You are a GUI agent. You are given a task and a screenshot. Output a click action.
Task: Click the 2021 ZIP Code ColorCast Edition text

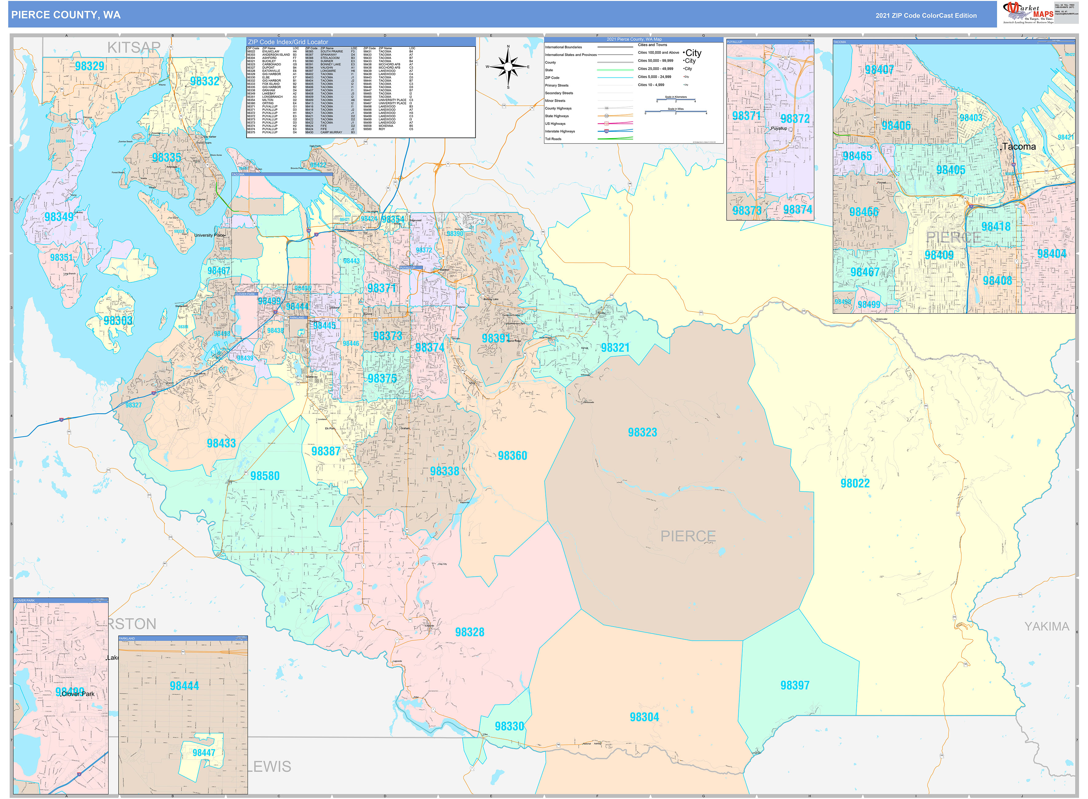[925, 15]
